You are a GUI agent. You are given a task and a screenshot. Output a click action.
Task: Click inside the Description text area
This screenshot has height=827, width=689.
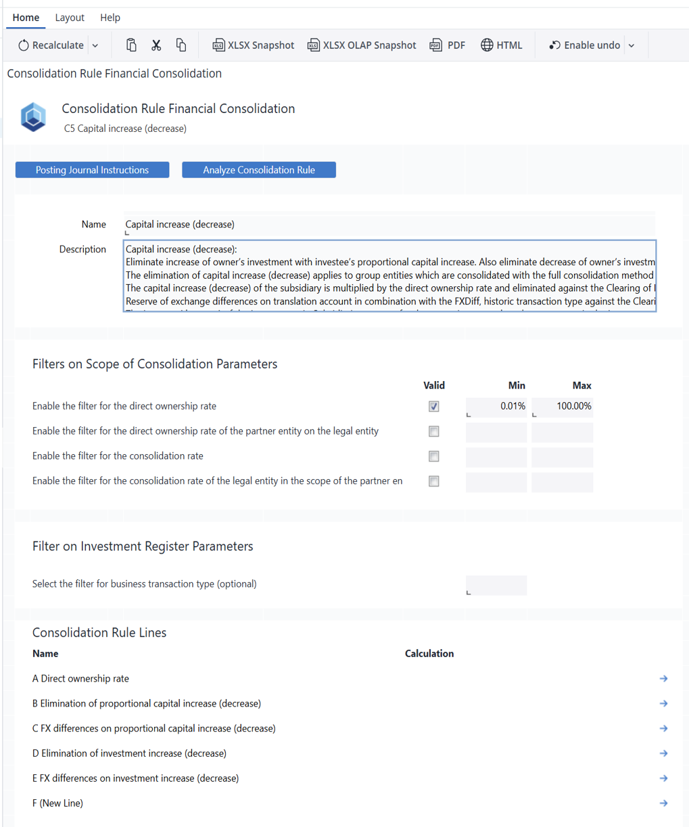[389, 275]
